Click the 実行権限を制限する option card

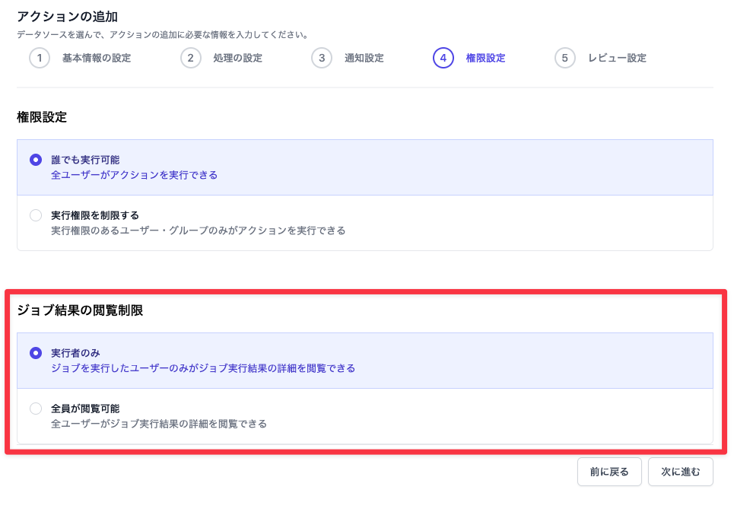pos(365,223)
